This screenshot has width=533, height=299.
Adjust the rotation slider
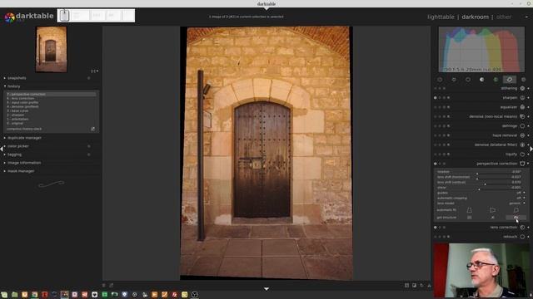point(480,172)
